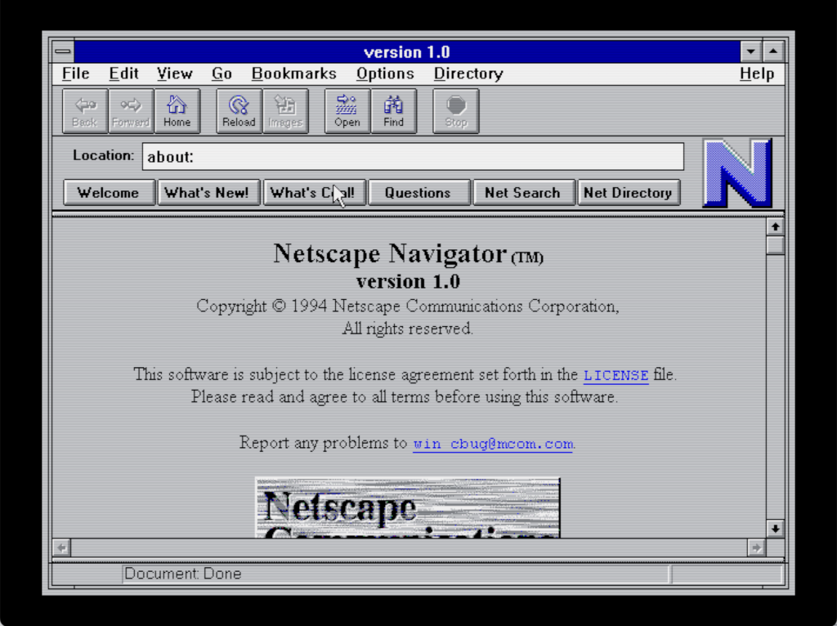This screenshot has width=837, height=626.
Task: Go back with the Back toolbar icon
Action: tap(85, 111)
